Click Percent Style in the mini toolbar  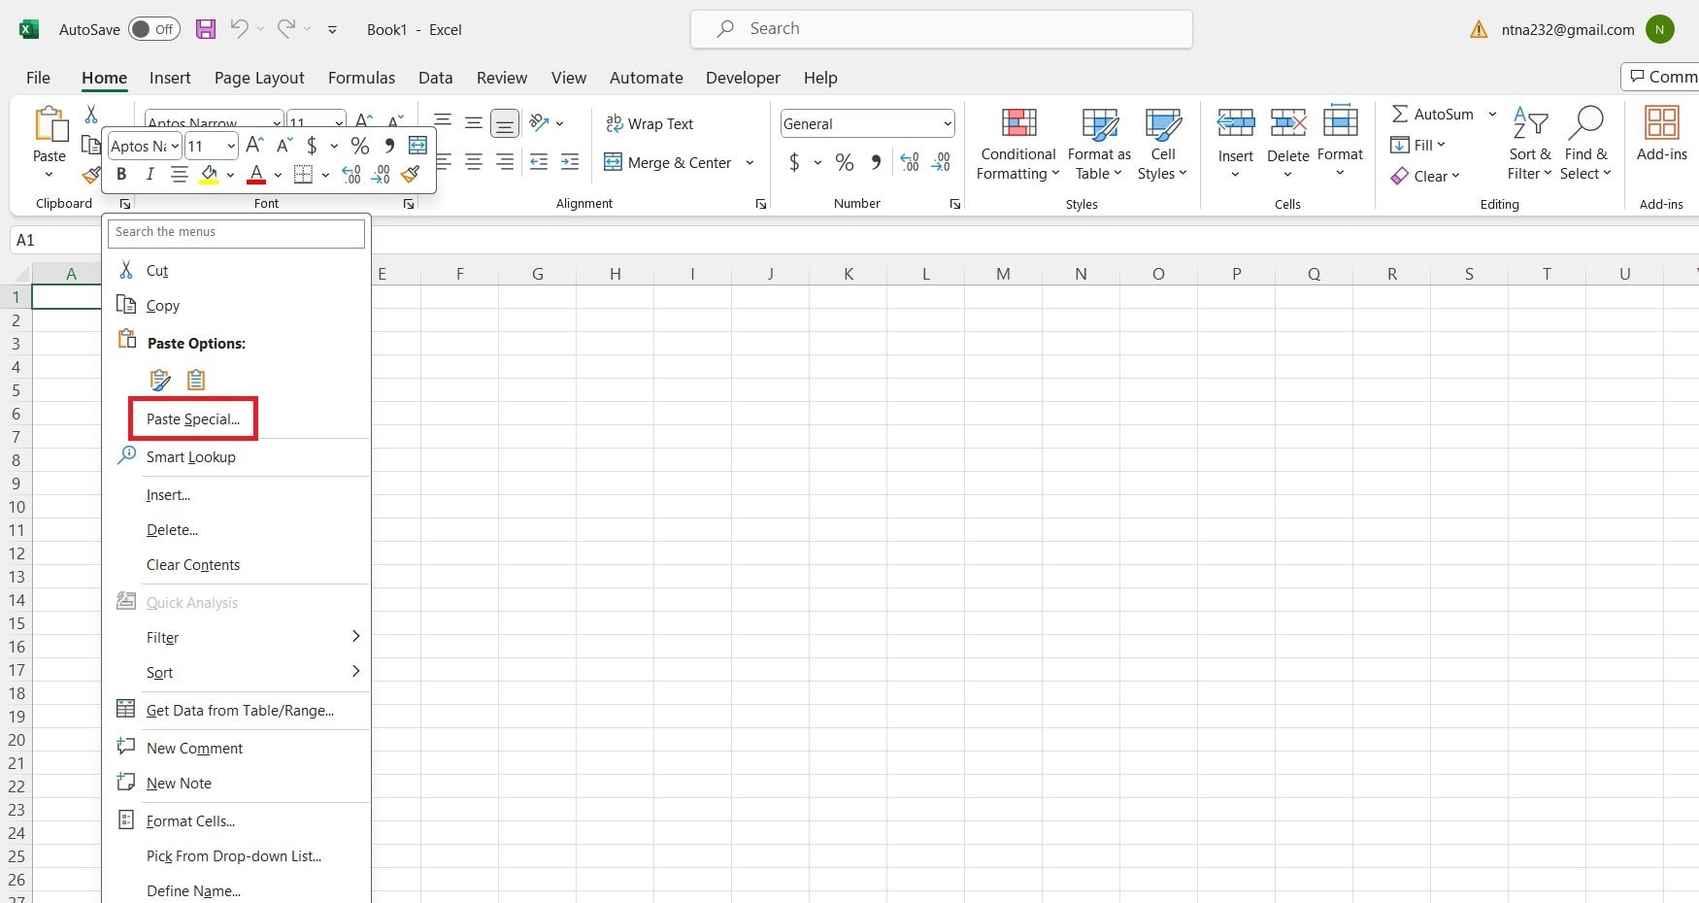click(x=360, y=146)
